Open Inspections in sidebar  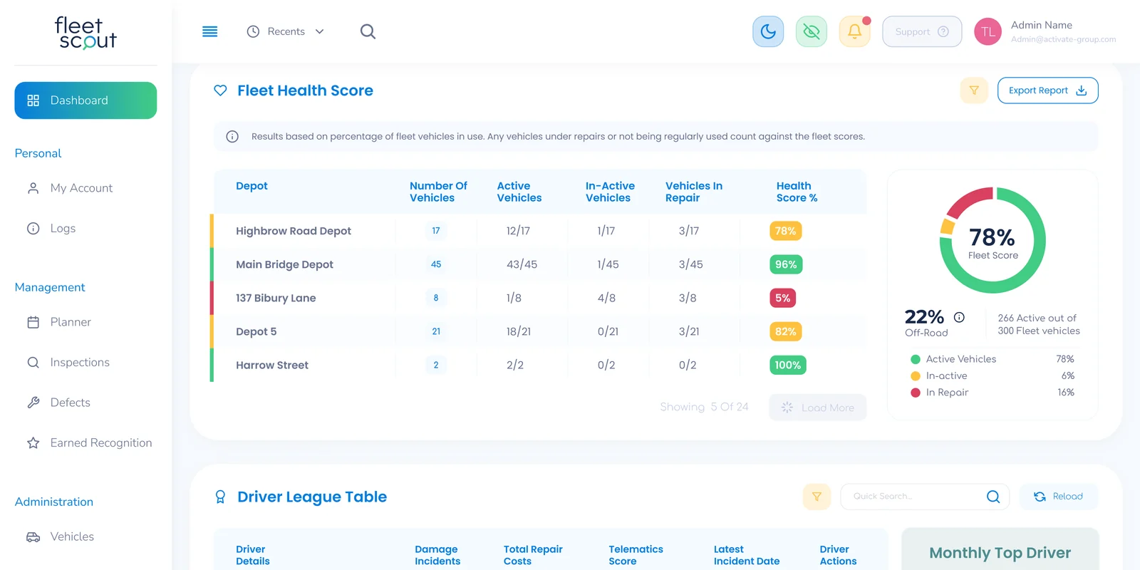[68, 362]
